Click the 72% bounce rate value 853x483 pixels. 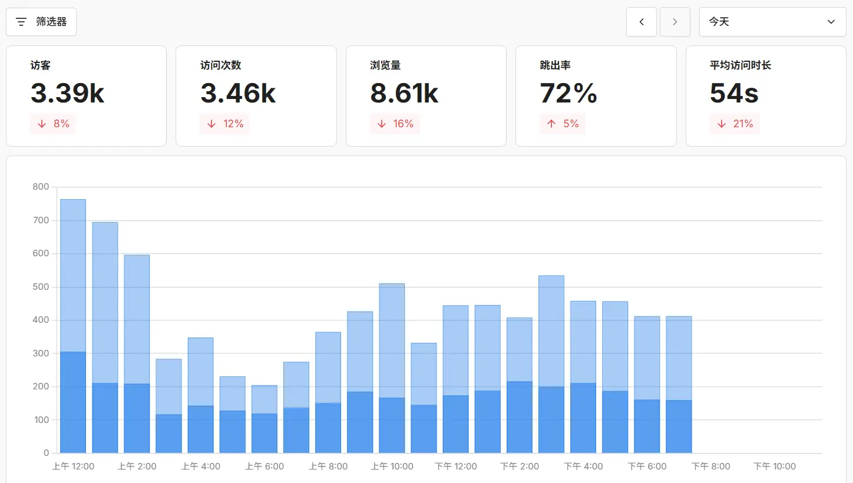click(568, 93)
